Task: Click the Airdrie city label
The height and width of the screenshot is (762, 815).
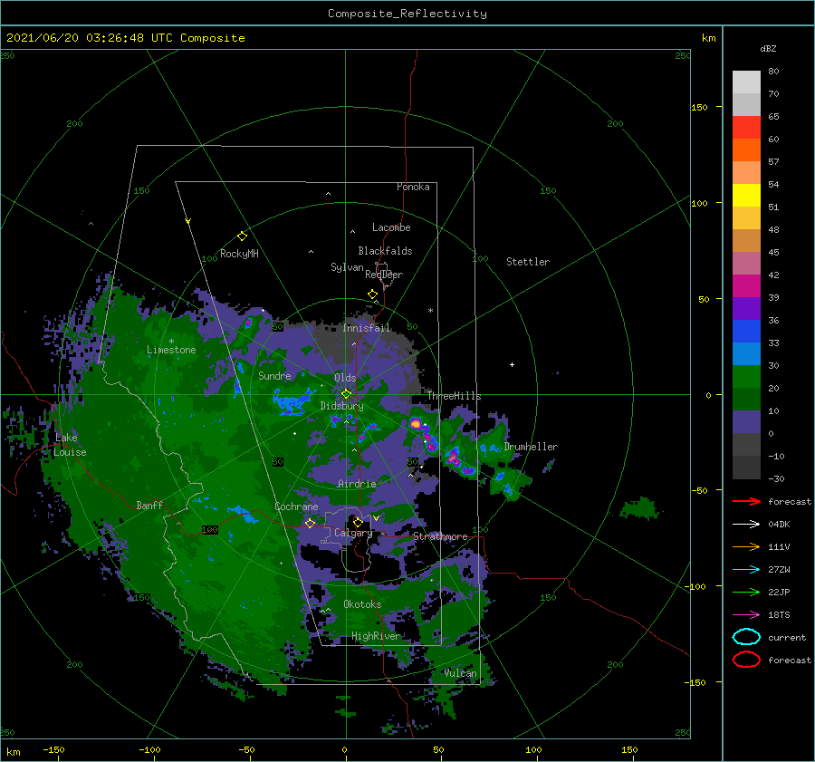Action: [x=357, y=484]
